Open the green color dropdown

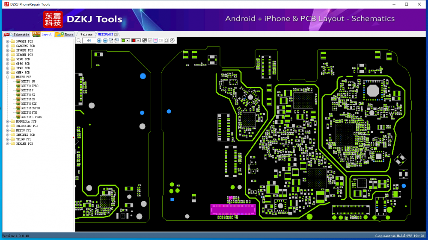[x=128, y=41]
